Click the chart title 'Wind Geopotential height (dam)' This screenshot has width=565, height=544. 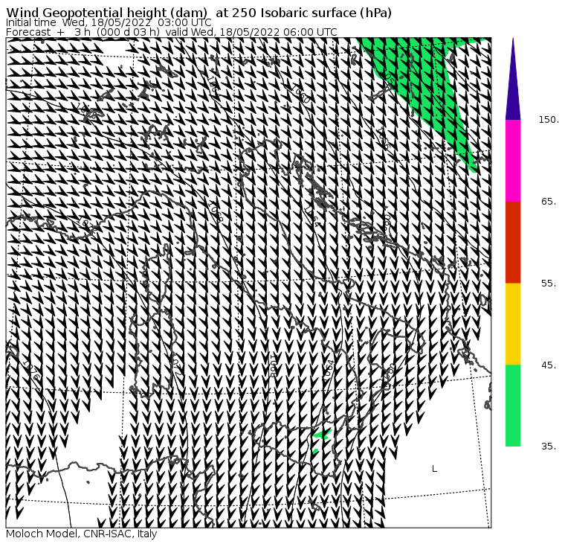click(x=106, y=13)
